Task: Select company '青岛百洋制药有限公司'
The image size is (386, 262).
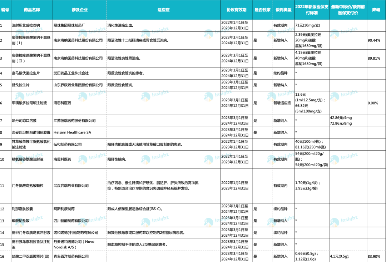Action: [71, 256]
